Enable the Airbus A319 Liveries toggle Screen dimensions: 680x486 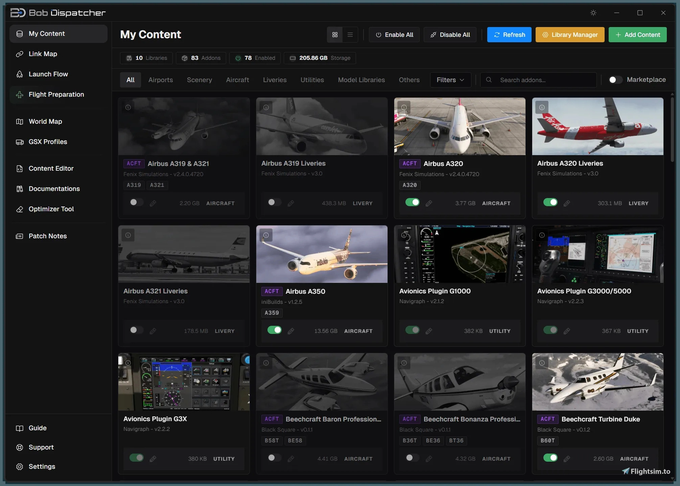coord(274,202)
